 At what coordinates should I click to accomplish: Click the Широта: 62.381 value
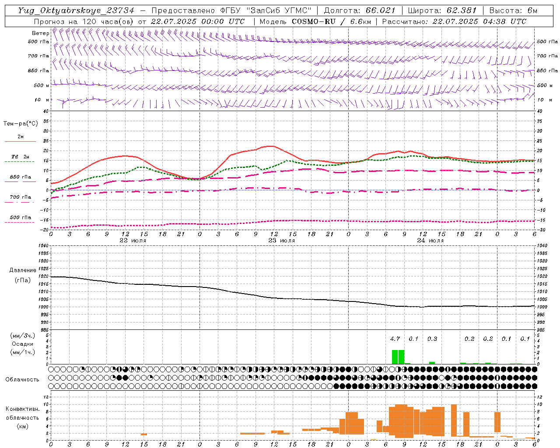pyautogui.click(x=442, y=10)
